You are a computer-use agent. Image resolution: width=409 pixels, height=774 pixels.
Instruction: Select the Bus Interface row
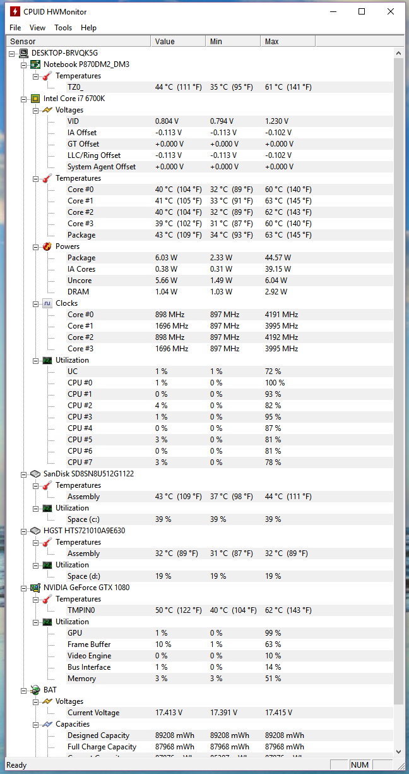[x=230, y=667]
